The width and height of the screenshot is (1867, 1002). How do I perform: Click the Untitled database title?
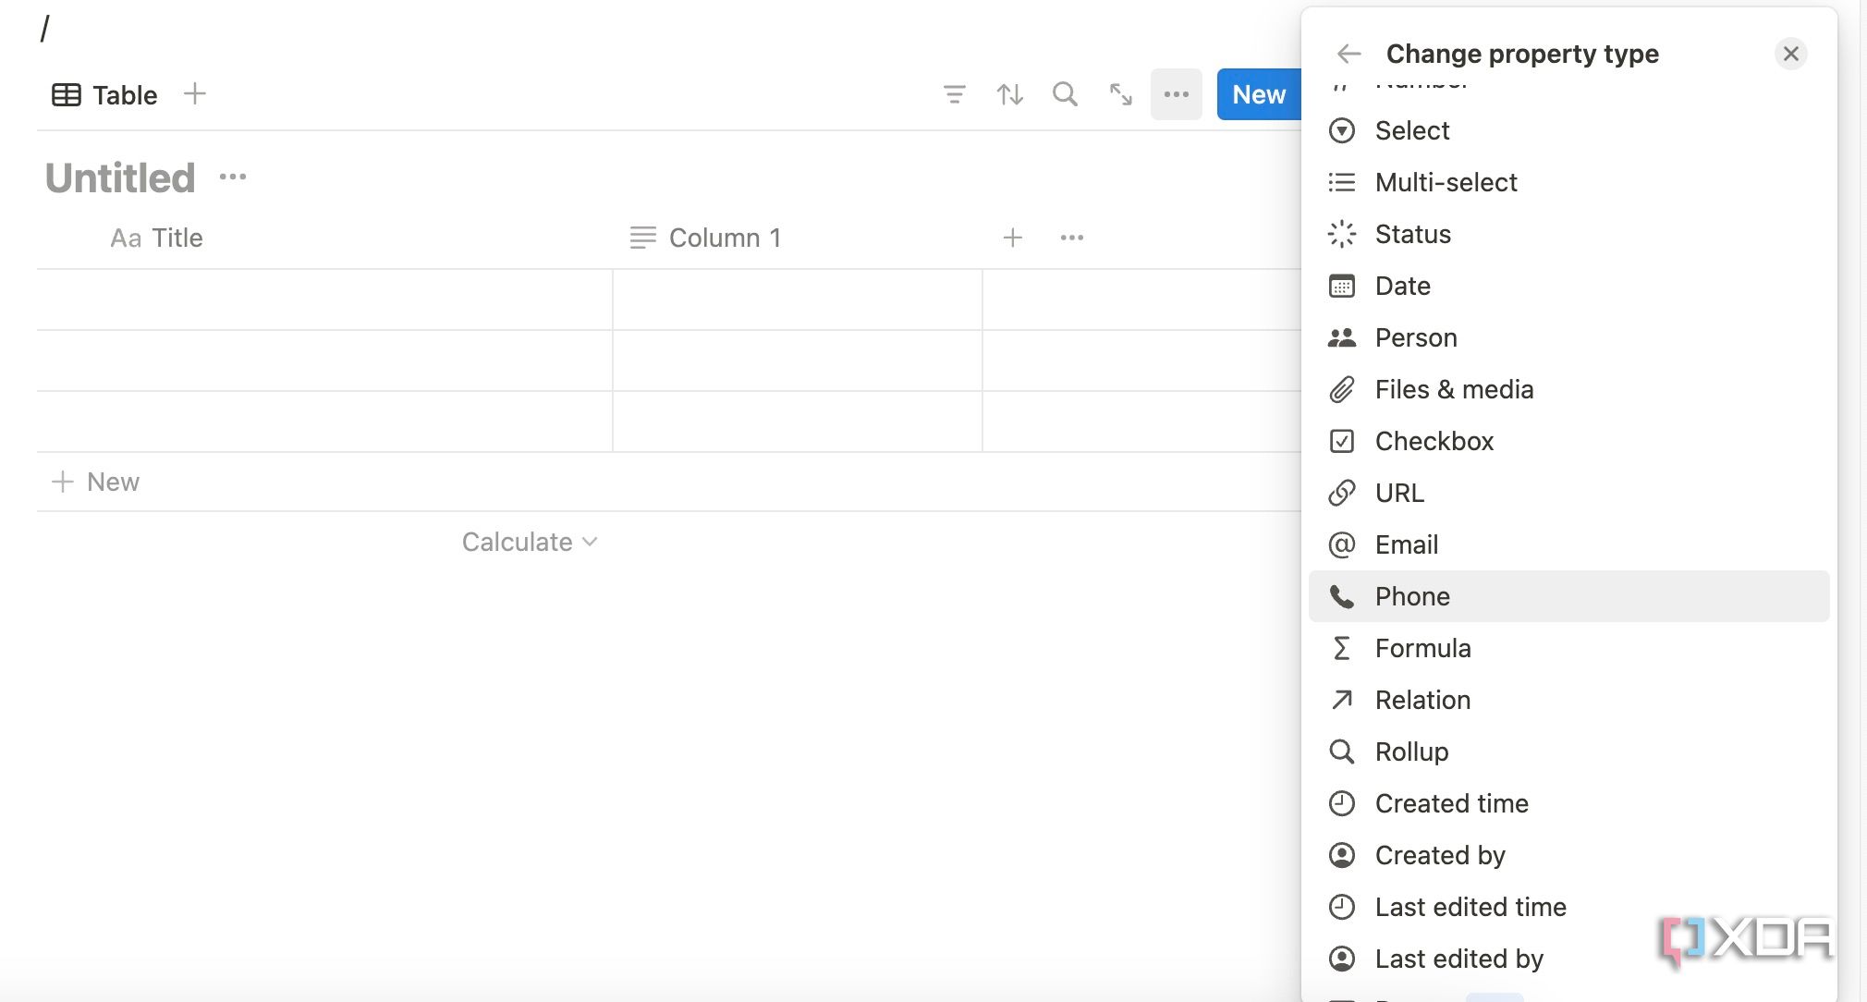tap(120, 177)
